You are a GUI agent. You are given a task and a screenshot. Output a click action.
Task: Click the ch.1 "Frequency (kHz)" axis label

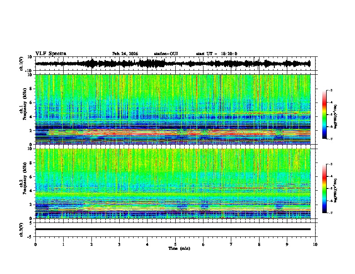25,104
